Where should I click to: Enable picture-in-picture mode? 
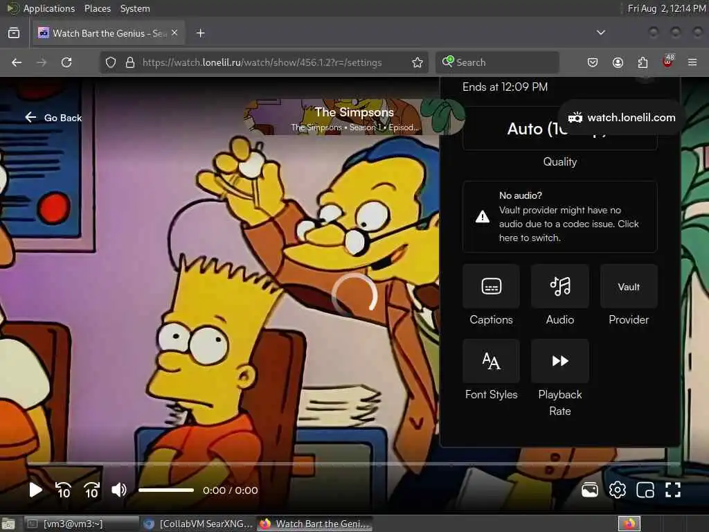(645, 490)
